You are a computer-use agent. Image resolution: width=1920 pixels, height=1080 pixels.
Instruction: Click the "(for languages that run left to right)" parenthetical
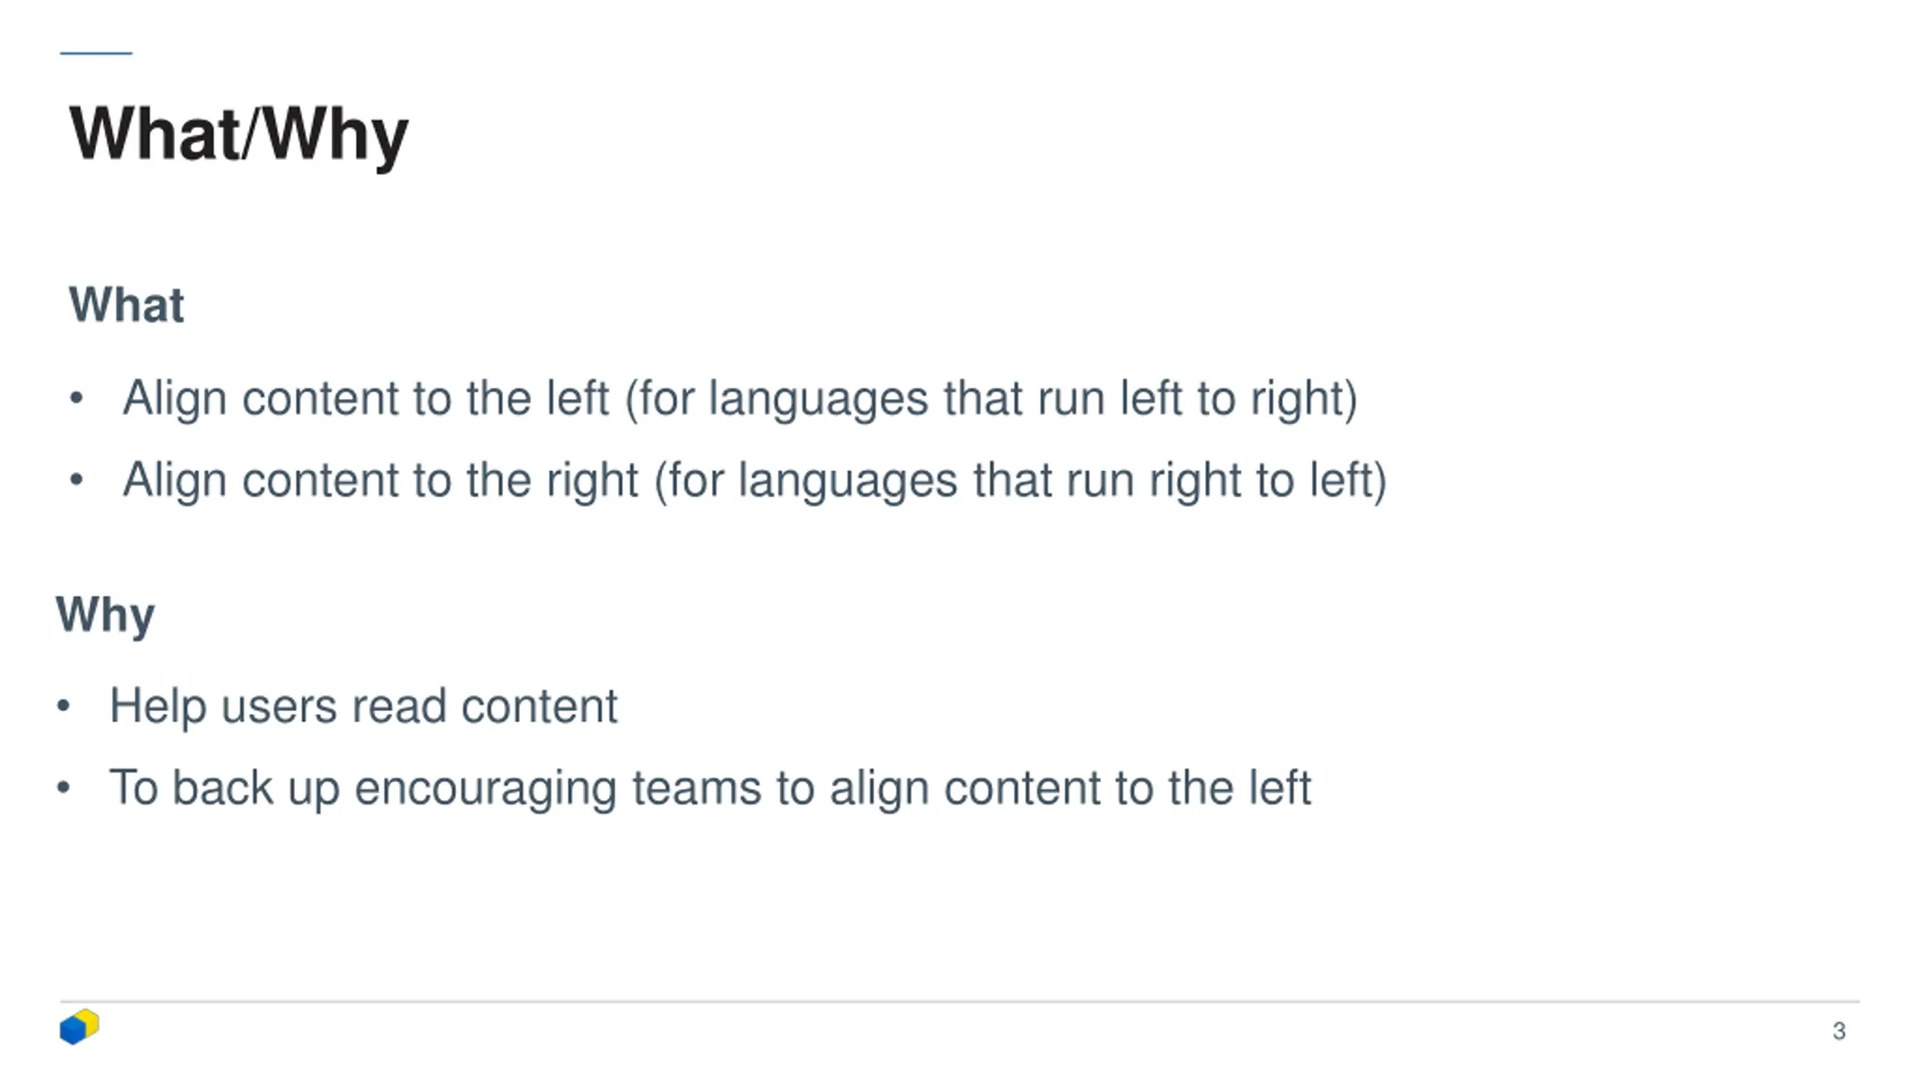[x=991, y=398]
